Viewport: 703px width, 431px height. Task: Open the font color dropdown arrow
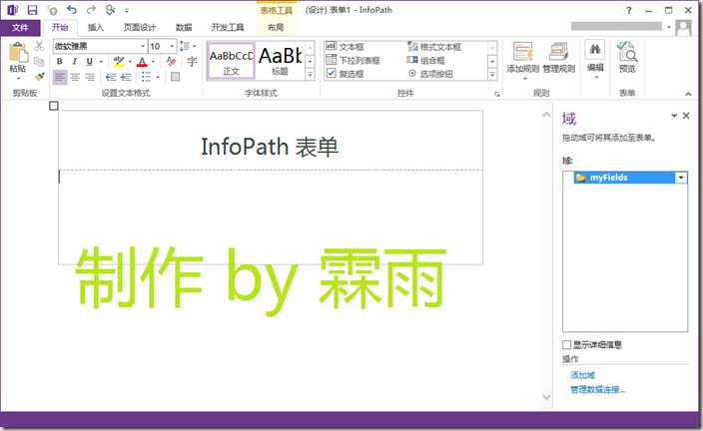click(x=153, y=62)
